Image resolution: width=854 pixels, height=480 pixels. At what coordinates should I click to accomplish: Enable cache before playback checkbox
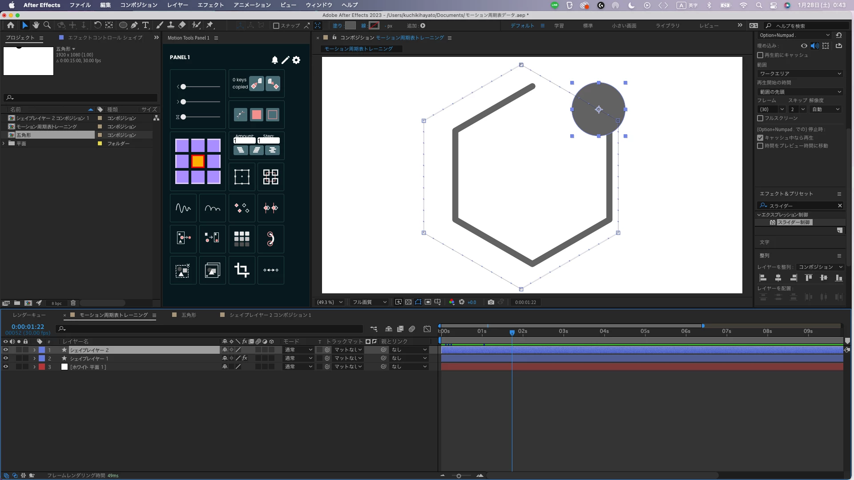[760, 55]
